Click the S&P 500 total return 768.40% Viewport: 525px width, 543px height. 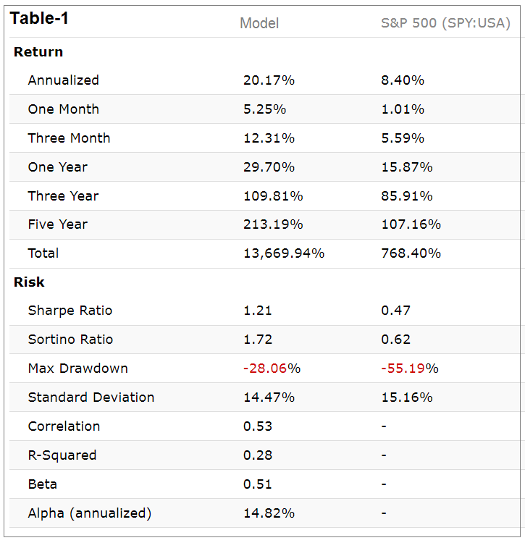(411, 253)
